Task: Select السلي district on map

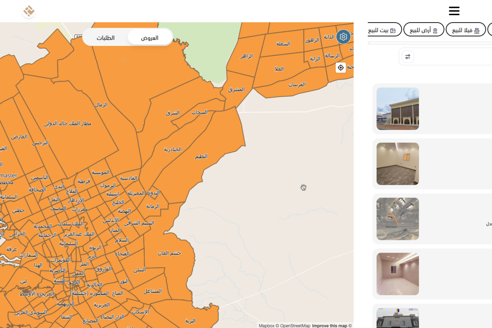Action: point(139,270)
